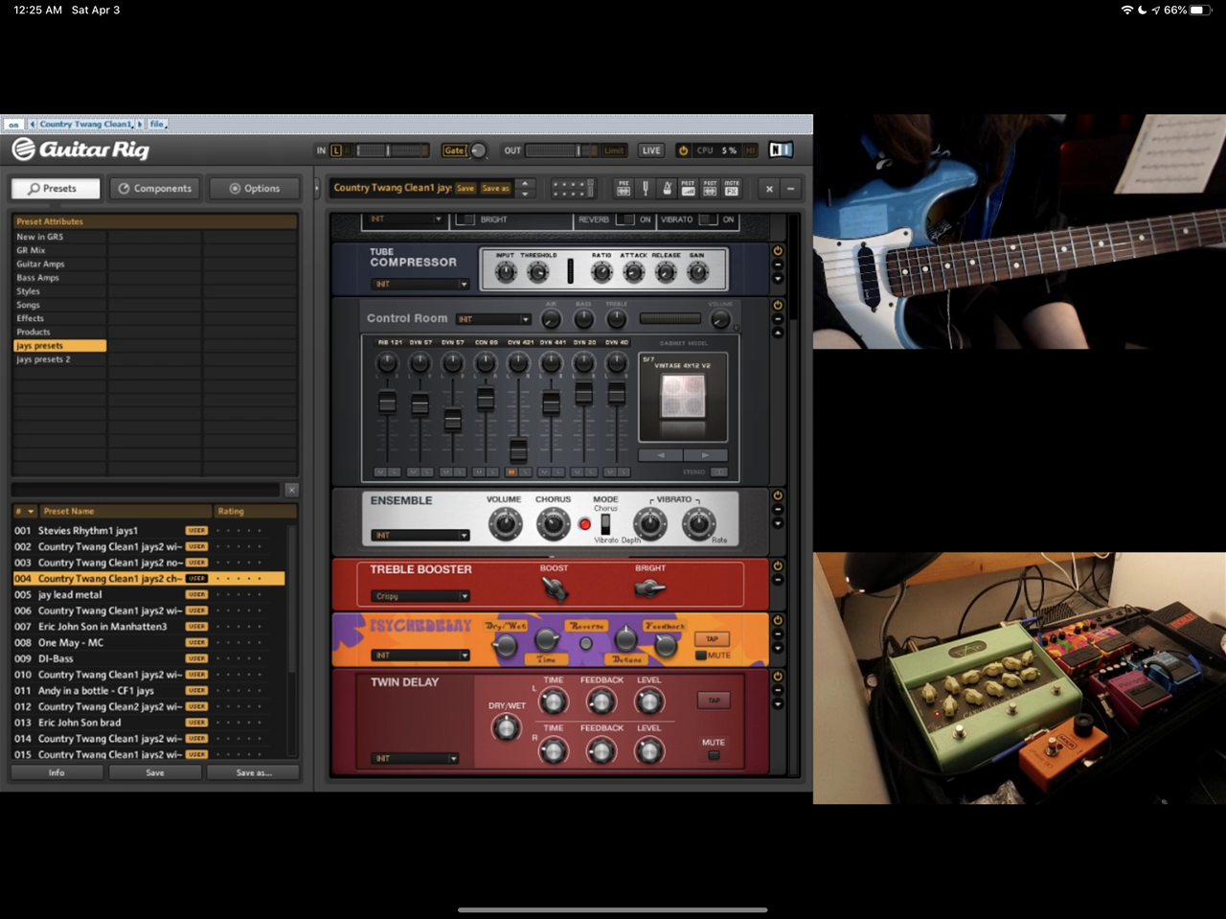Toggle the LIVE view button
This screenshot has width=1226, height=919.
point(651,150)
